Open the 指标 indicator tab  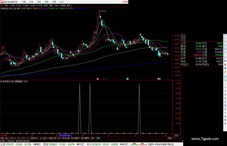click(2, 138)
